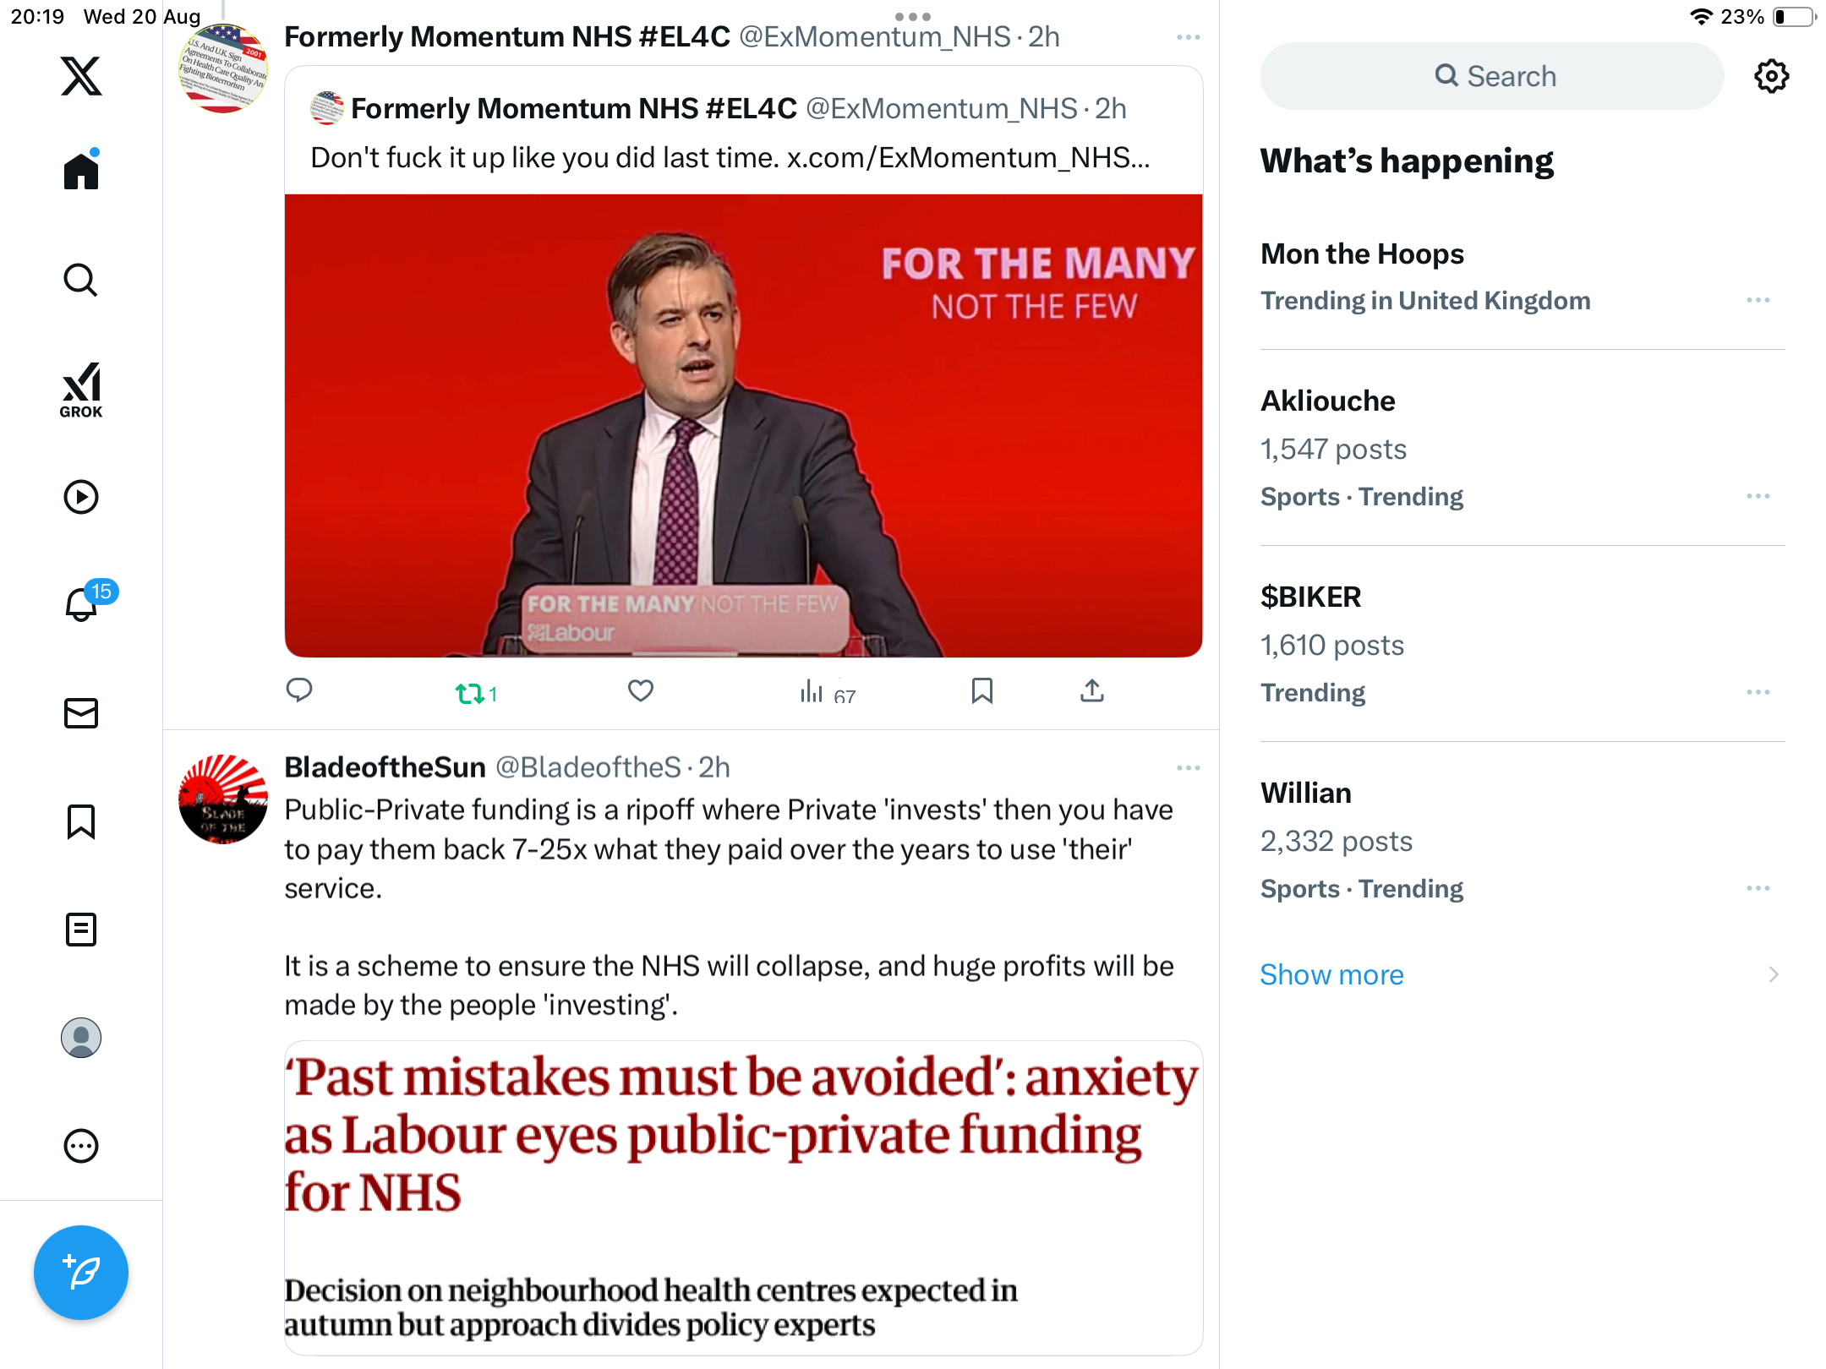Open Grok from the sidebar

click(81, 390)
